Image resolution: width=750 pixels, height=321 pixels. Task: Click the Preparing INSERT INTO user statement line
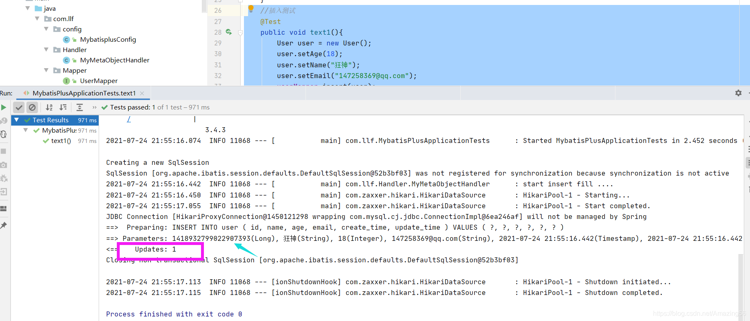point(335,228)
